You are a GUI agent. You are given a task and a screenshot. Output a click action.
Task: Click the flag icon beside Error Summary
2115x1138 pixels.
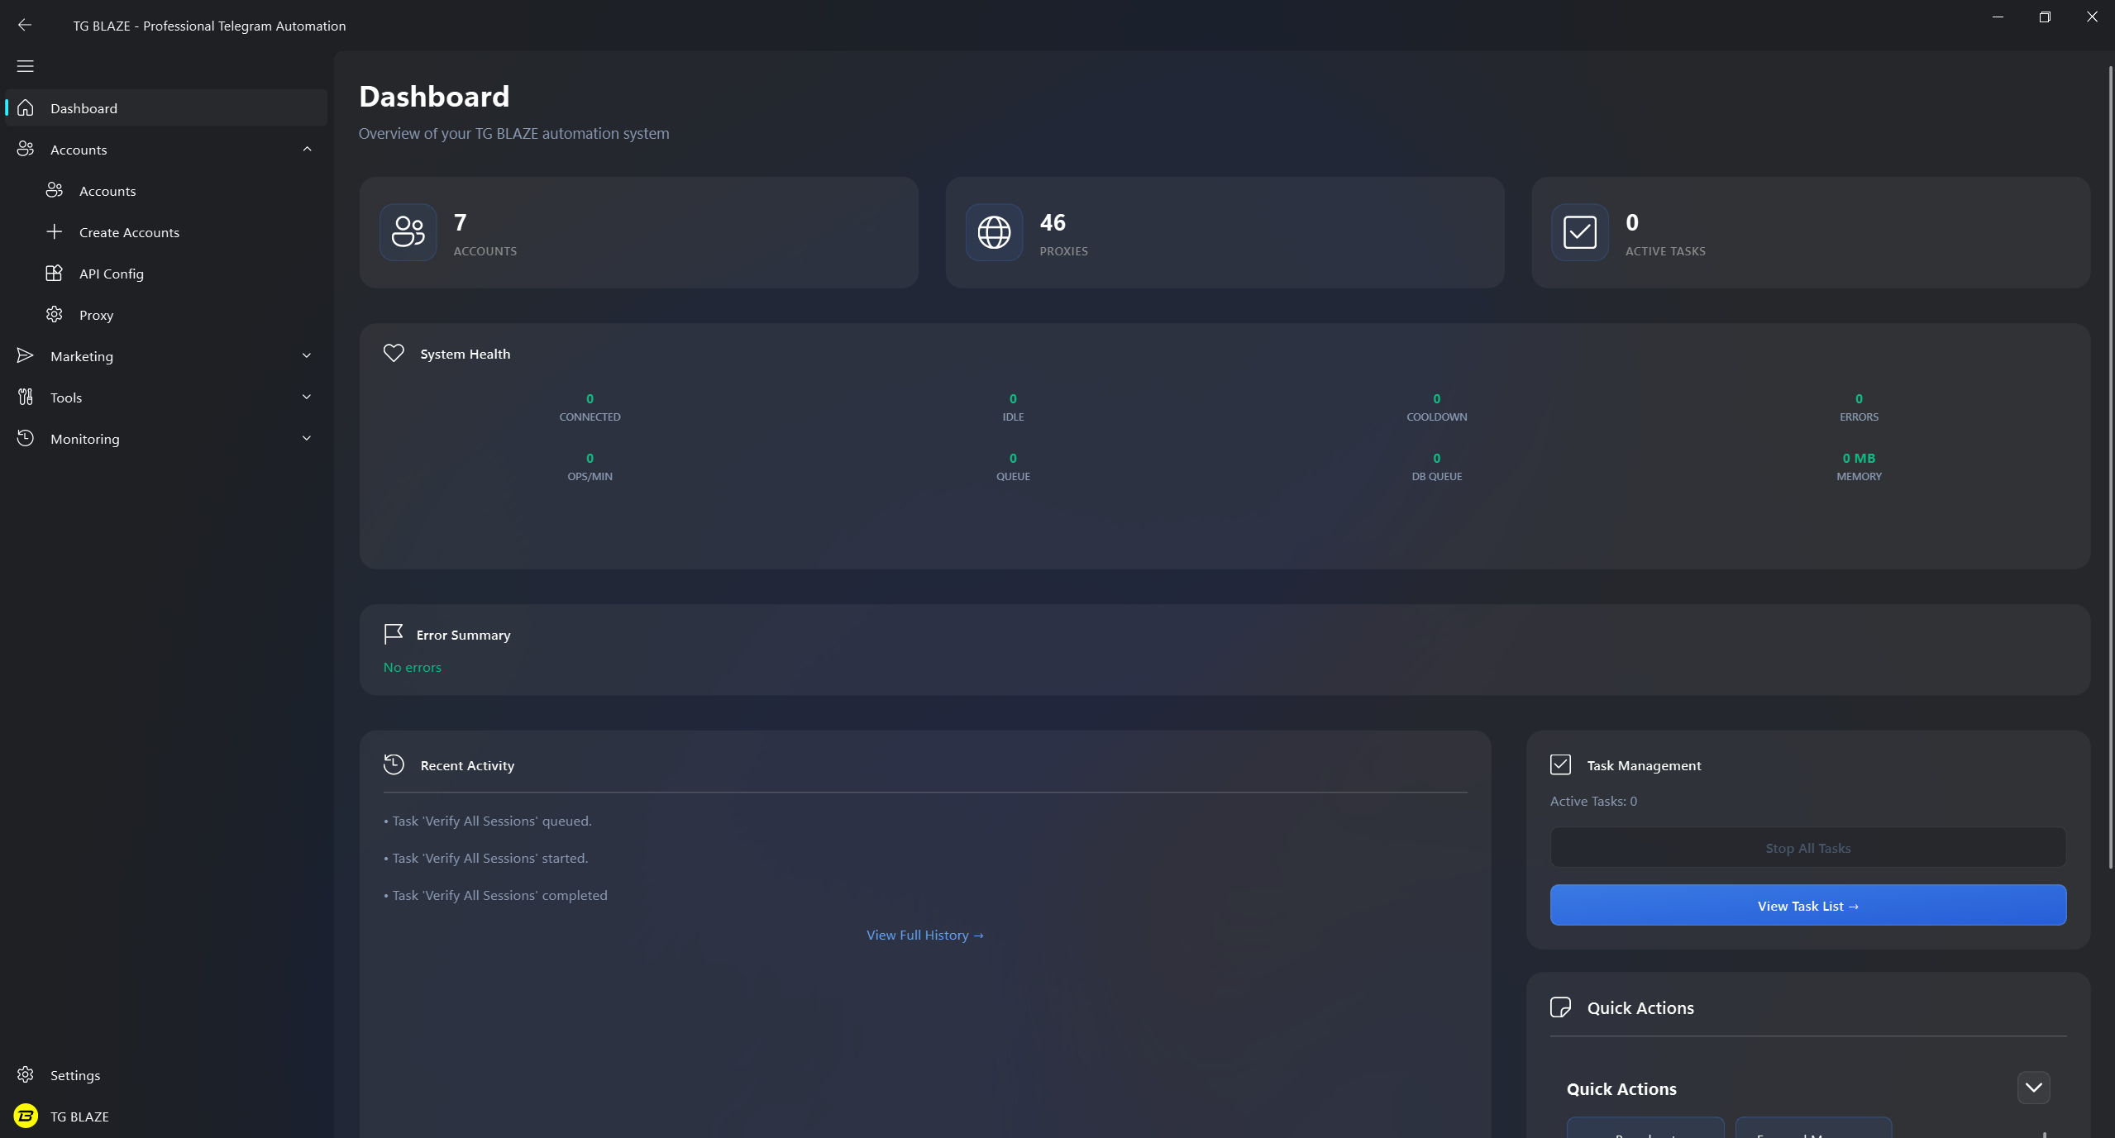click(x=394, y=634)
